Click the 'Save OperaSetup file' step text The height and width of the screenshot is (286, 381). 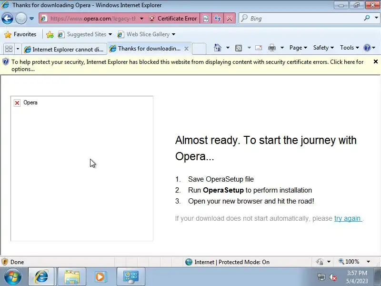click(221, 179)
